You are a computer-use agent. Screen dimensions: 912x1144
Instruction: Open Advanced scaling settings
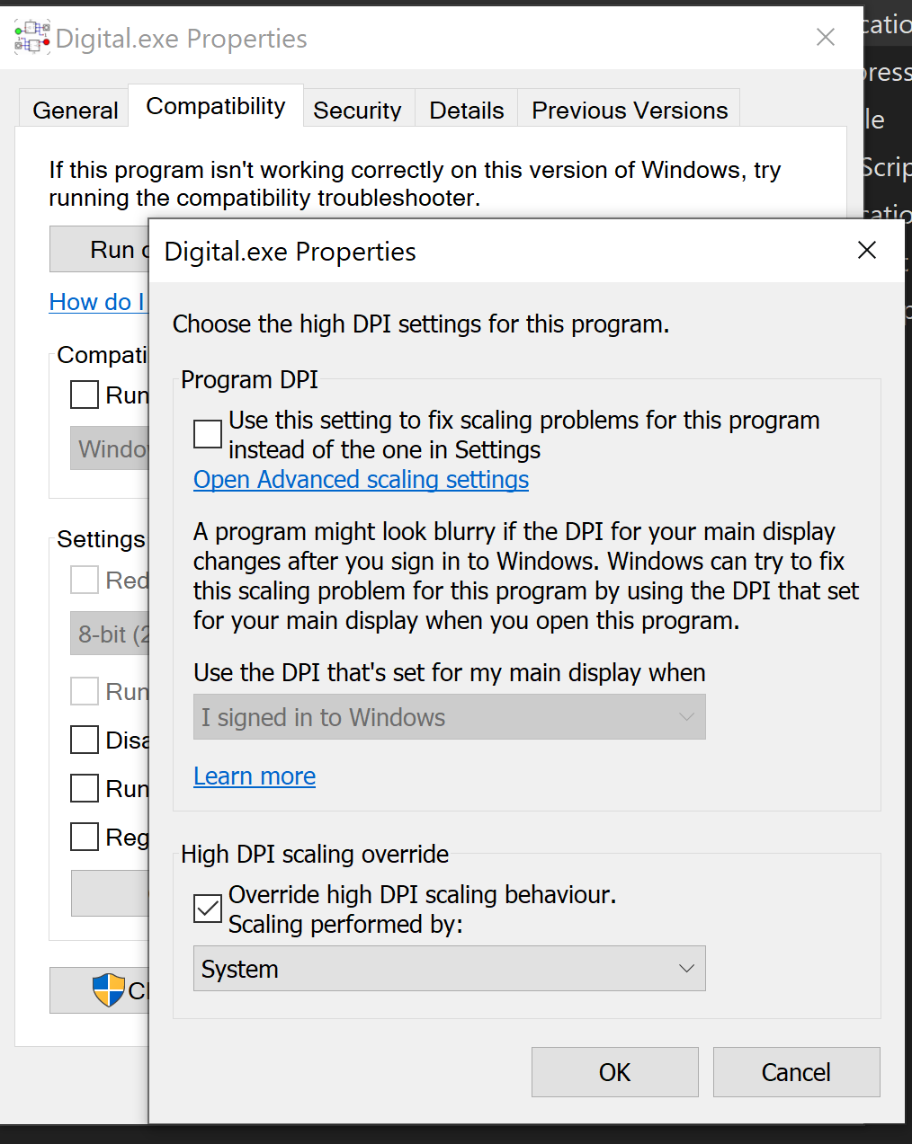tap(361, 479)
